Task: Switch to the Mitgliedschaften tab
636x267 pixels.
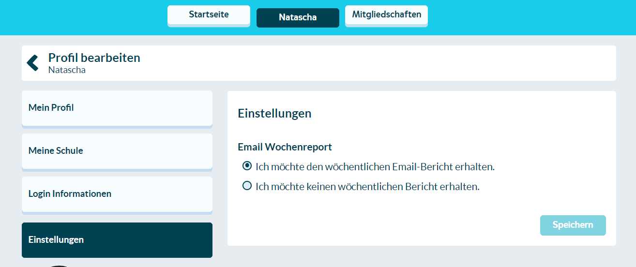Action: coord(386,15)
